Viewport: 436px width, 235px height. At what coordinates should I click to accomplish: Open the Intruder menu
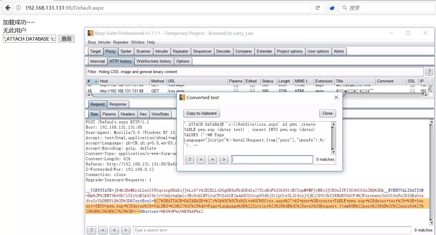pos(104,42)
